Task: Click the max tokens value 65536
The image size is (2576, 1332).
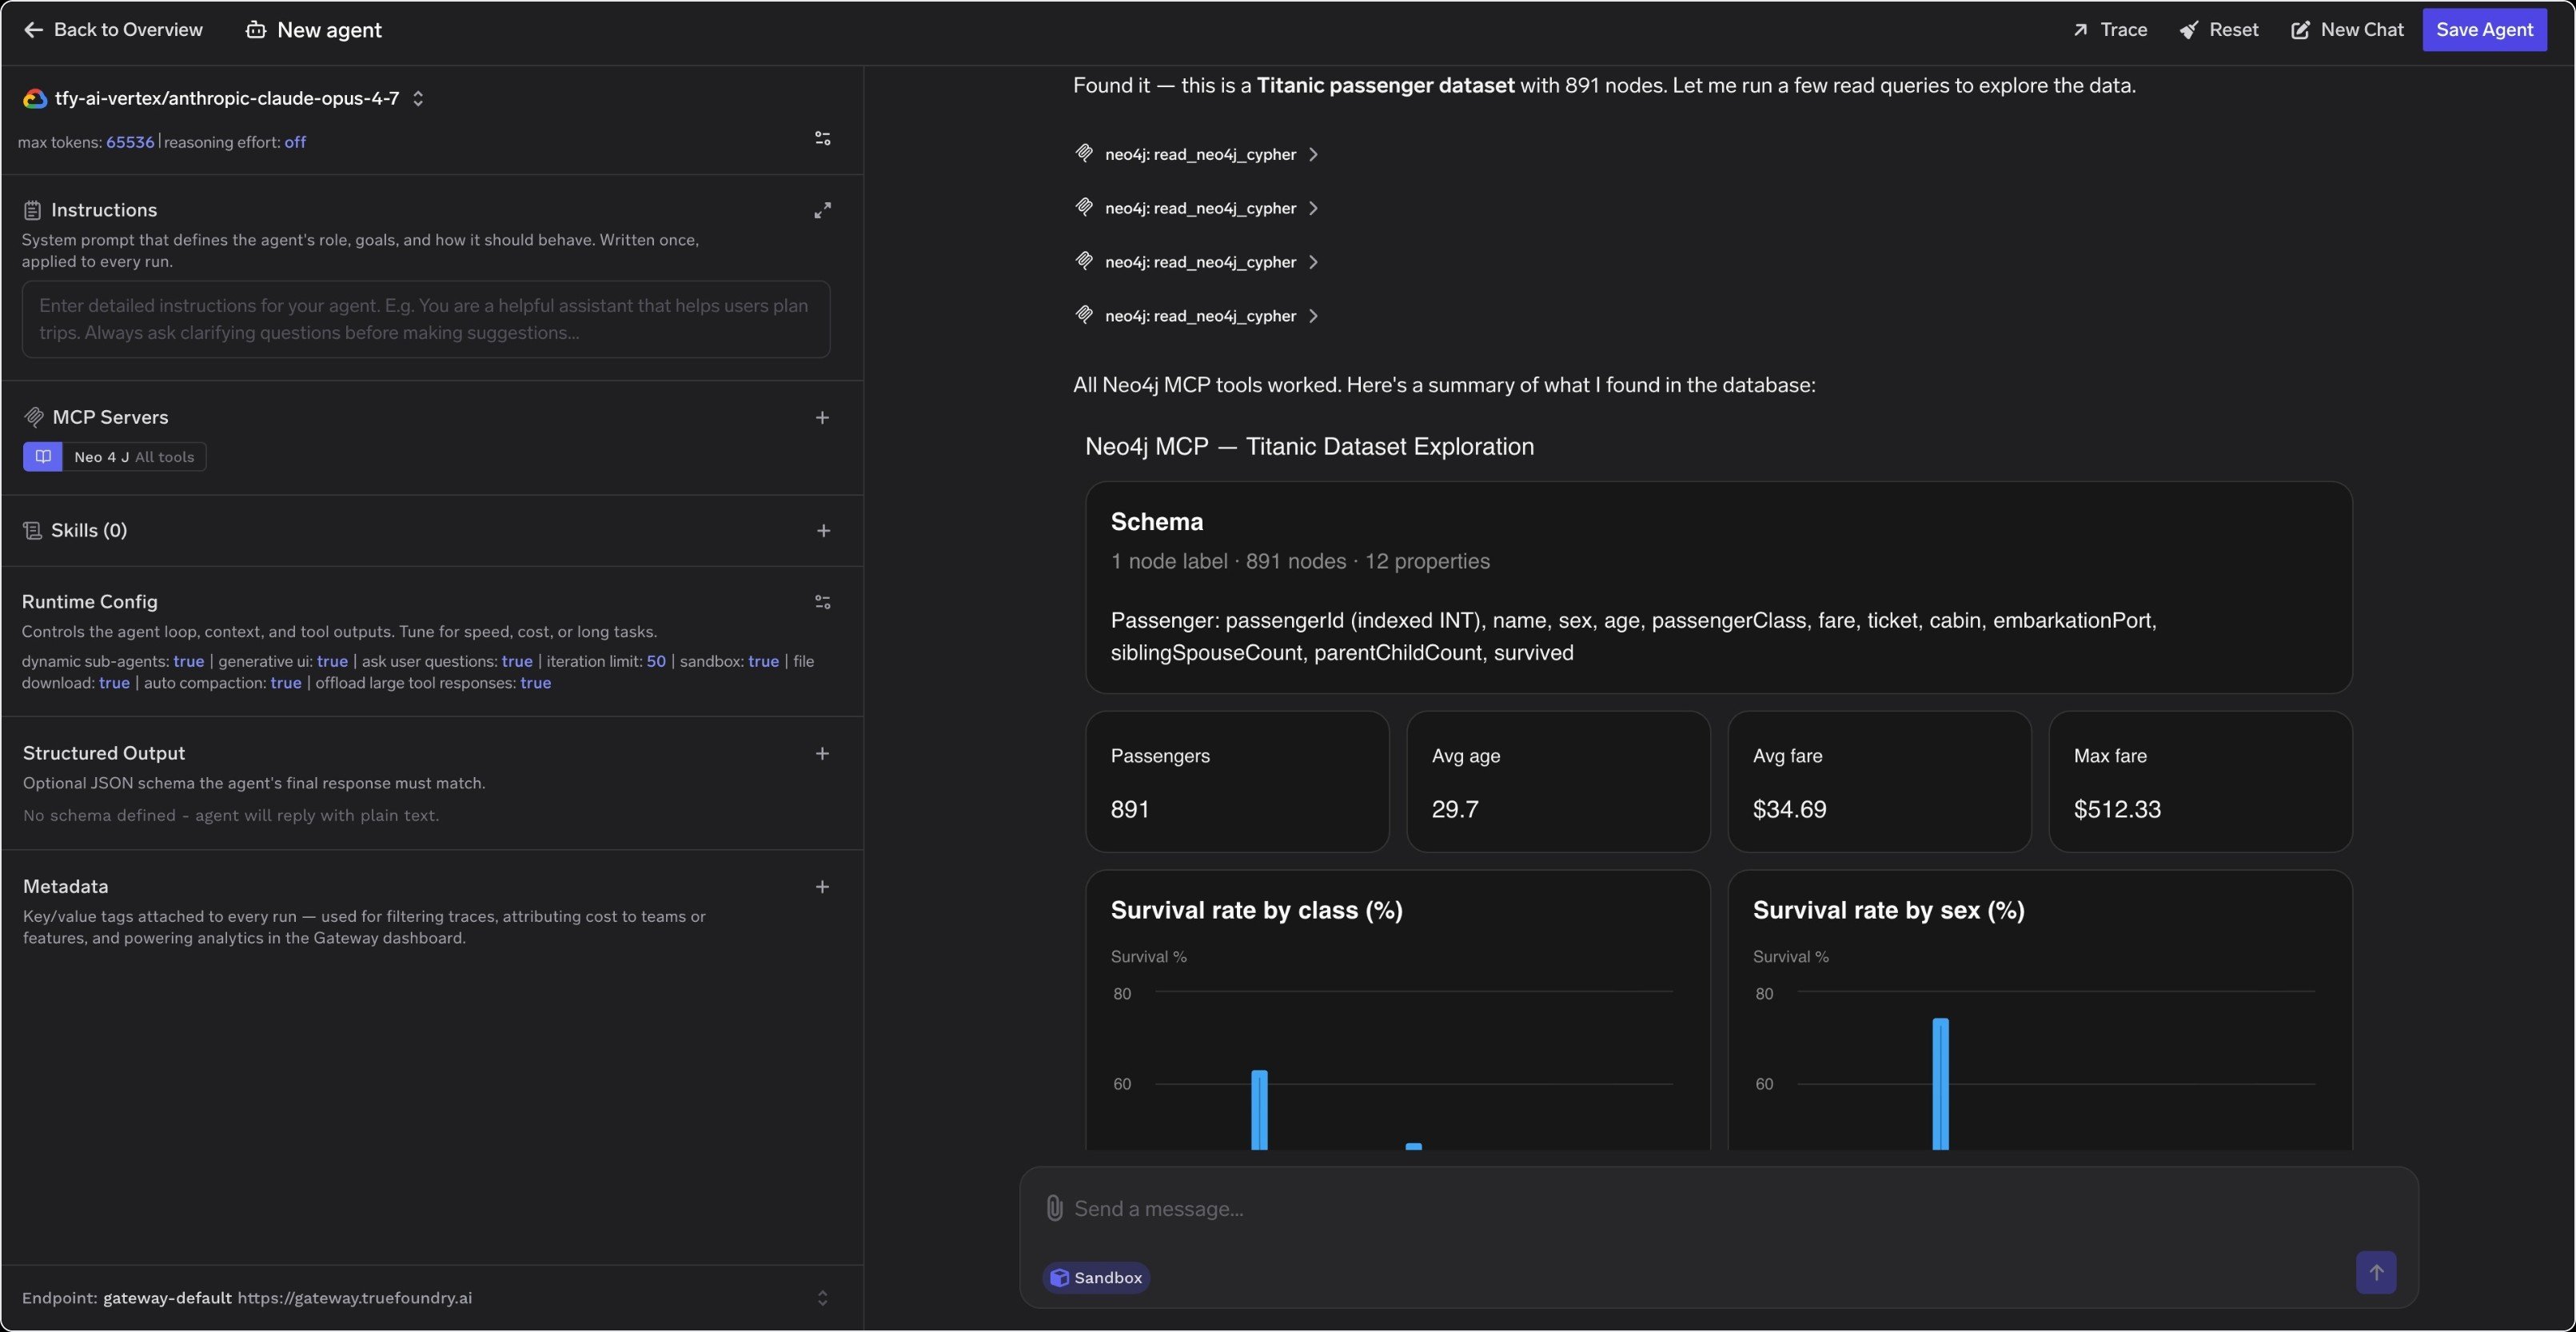Action: (130, 142)
